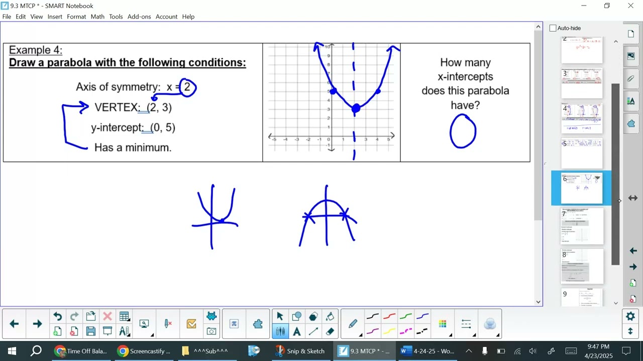Open the sidebar Add-ons puzzle tab
The width and height of the screenshot is (643, 361).
[x=631, y=123]
